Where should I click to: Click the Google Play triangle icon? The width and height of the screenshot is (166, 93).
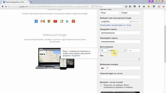tap(67, 21)
